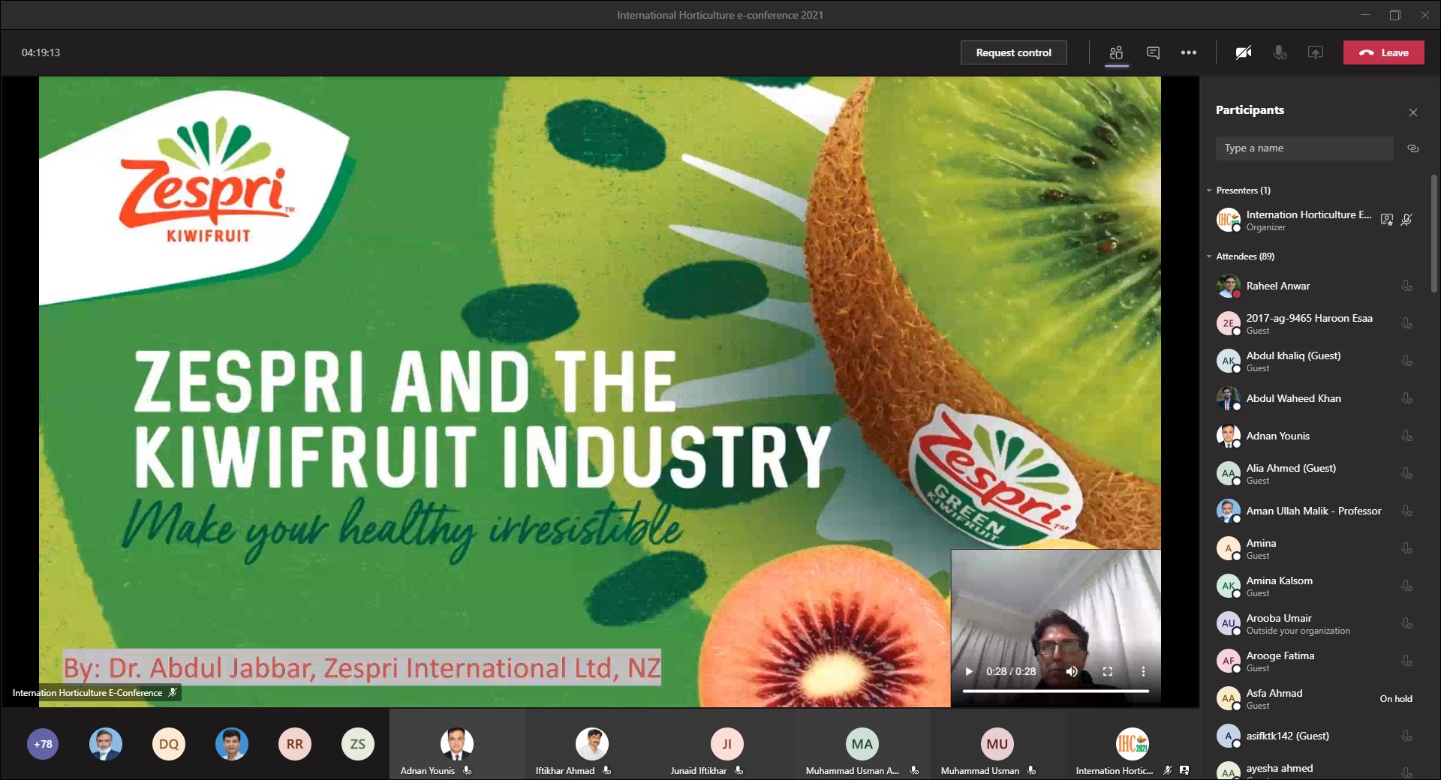Select Iftikhar Ahmad video tile
The width and height of the screenshot is (1441, 780).
pyautogui.click(x=592, y=744)
